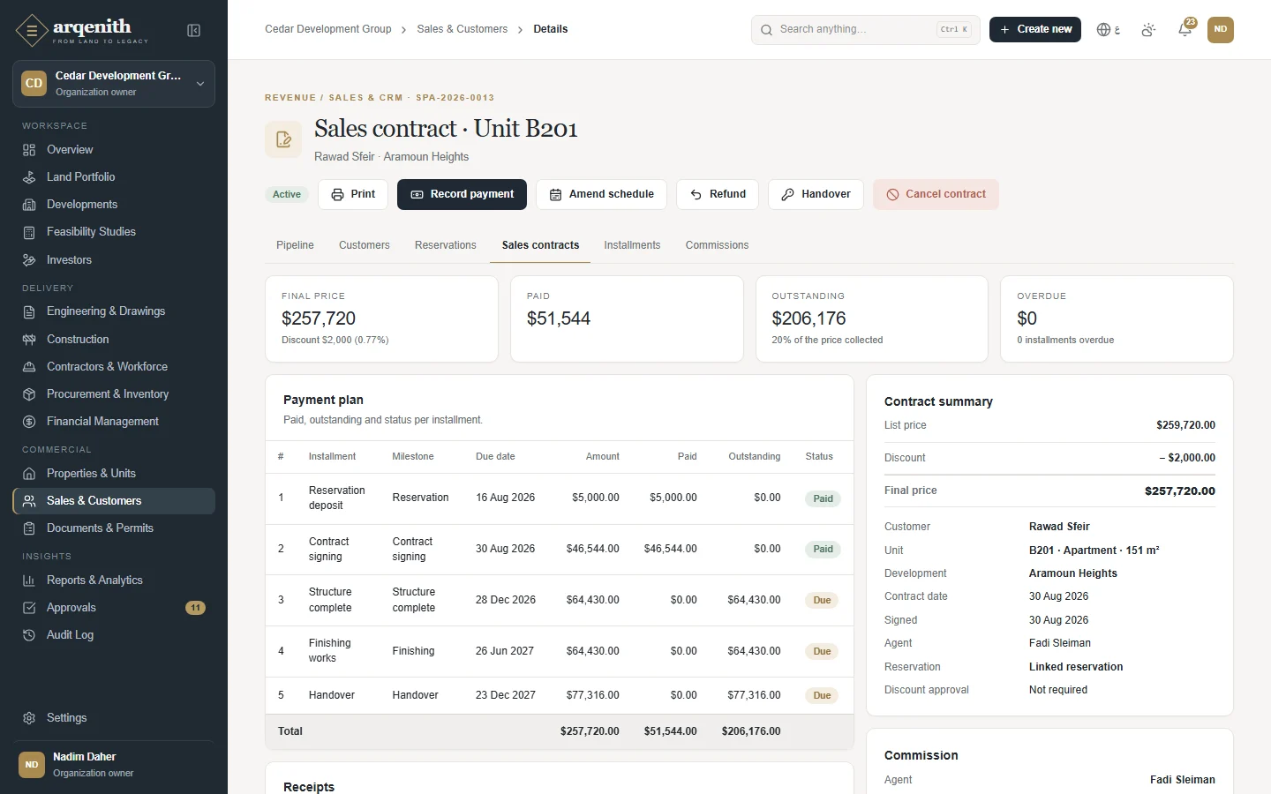The height and width of the screenshot is (794, 1271).
Task: Collapse the sidebar panel icon
Action: (194, 31)
